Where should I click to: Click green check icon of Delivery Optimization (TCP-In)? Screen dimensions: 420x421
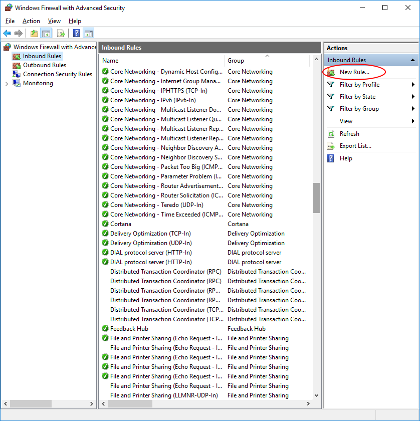click(x=105, y=234)
